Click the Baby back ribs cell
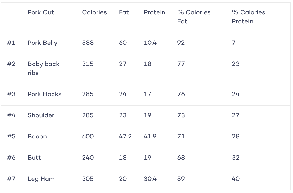 click(43, 69)
